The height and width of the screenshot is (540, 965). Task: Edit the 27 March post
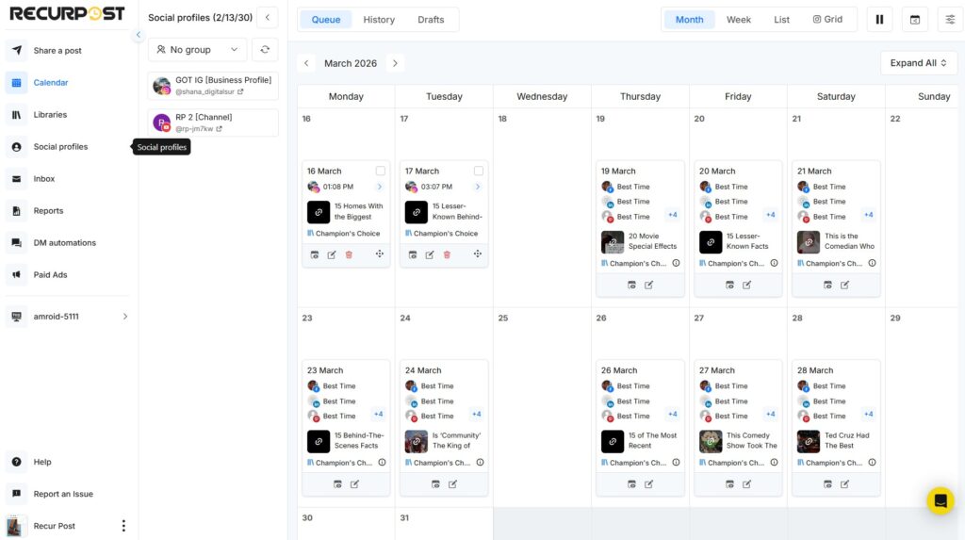[x=746, y=484]
